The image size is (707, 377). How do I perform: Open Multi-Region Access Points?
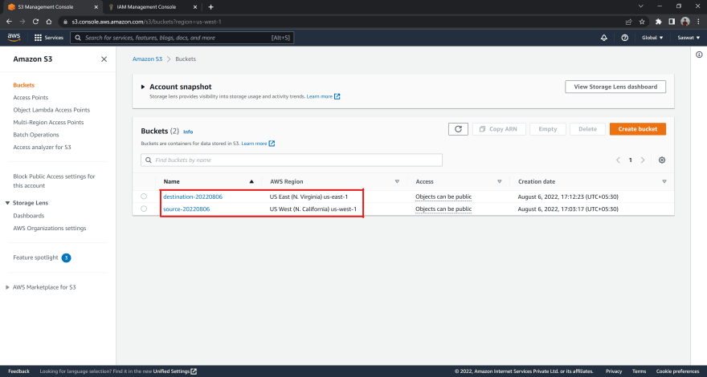(x=48, y=123)
